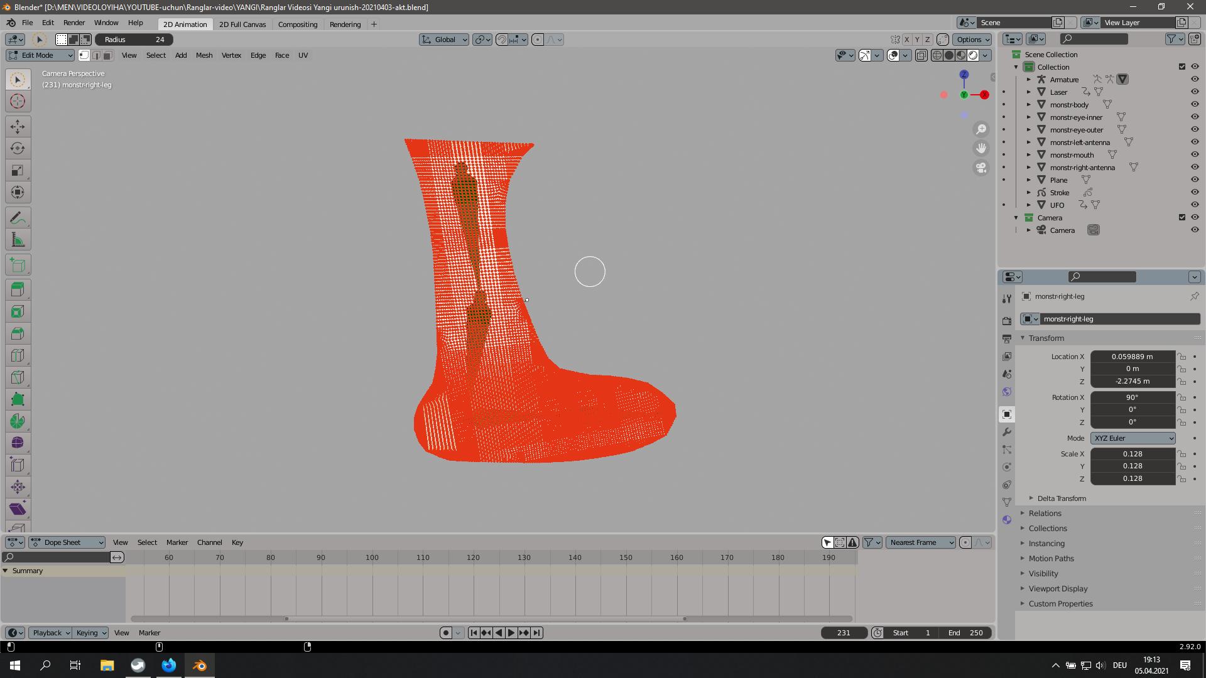Select the Shrink/Fatten tool
The width and height of the screenshot is (1206, 678).
18,487
